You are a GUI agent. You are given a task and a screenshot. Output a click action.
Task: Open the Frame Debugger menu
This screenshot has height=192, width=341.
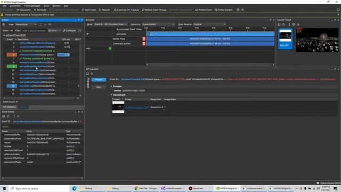pos(32,6)
